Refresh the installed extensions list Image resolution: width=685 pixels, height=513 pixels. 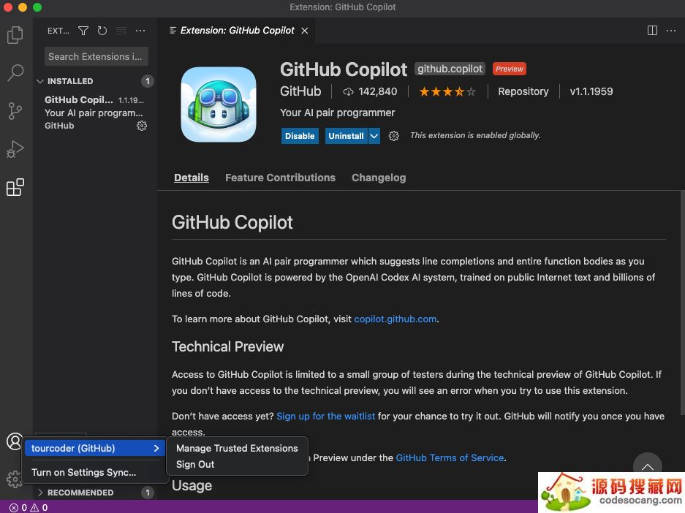[x=102, y=31]
